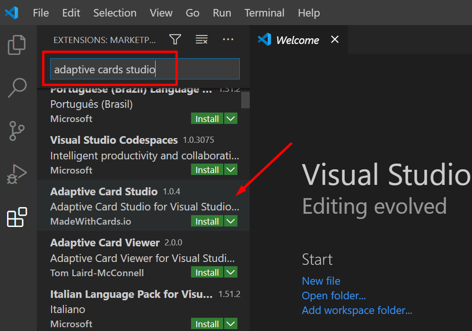Open the Run menu
The height and width of the screenshot is (331, 472).
click(x=222, y=13)
